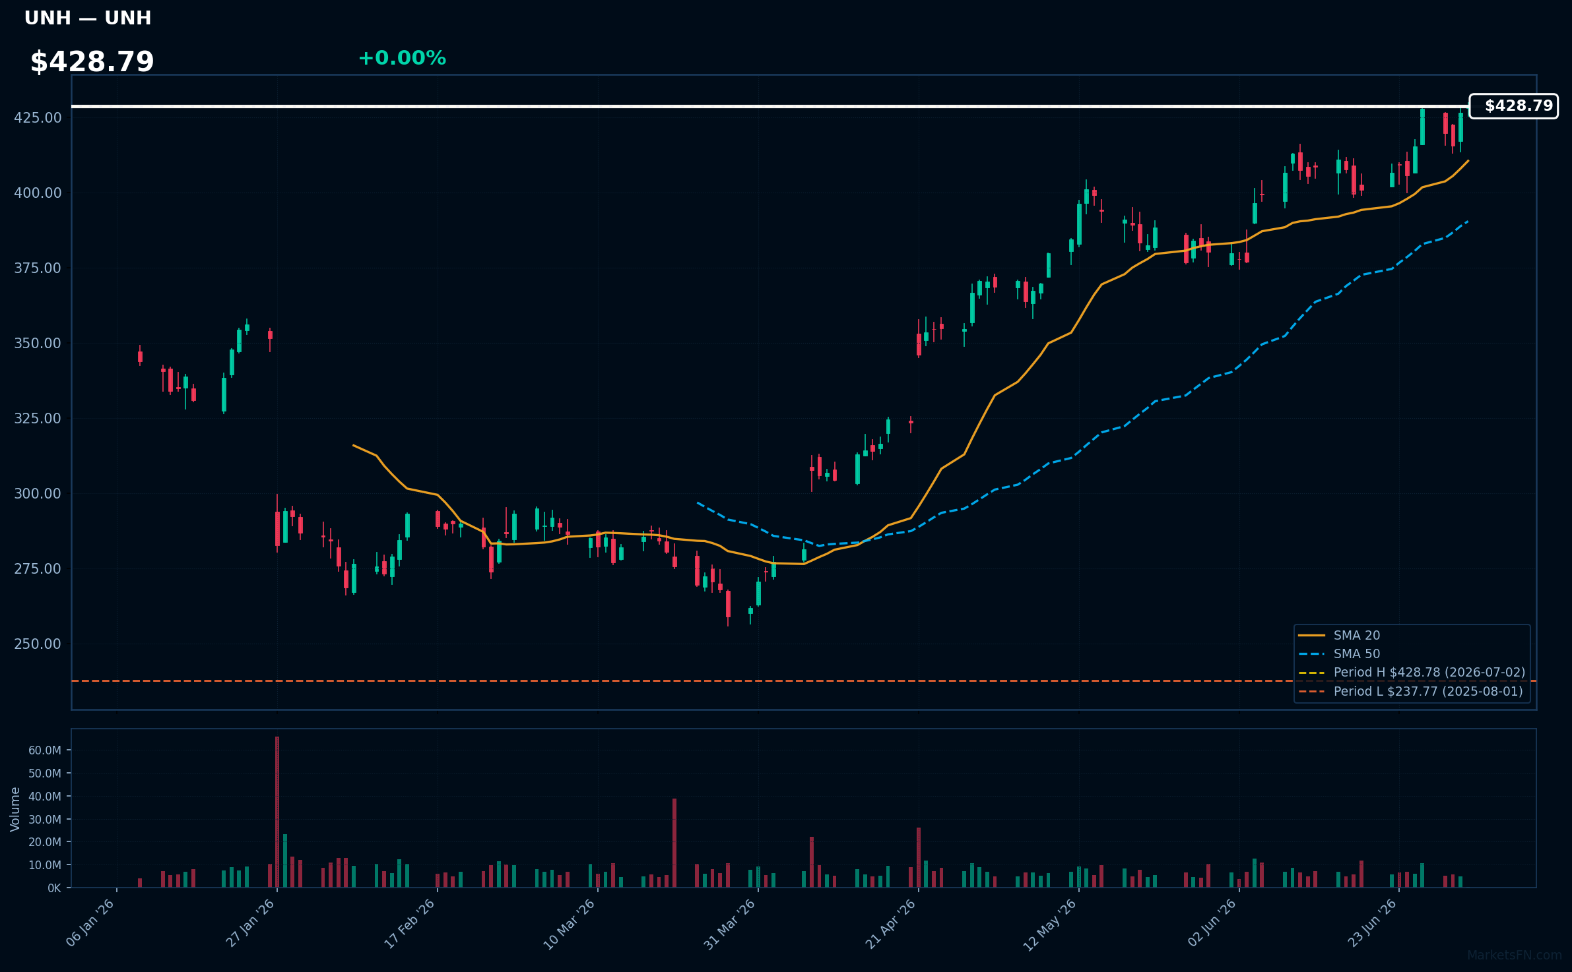Click the orange SMA 20 legend line sample
Image resolution: width=1572 pixels, height=972 pixels.
point(1311,636)
